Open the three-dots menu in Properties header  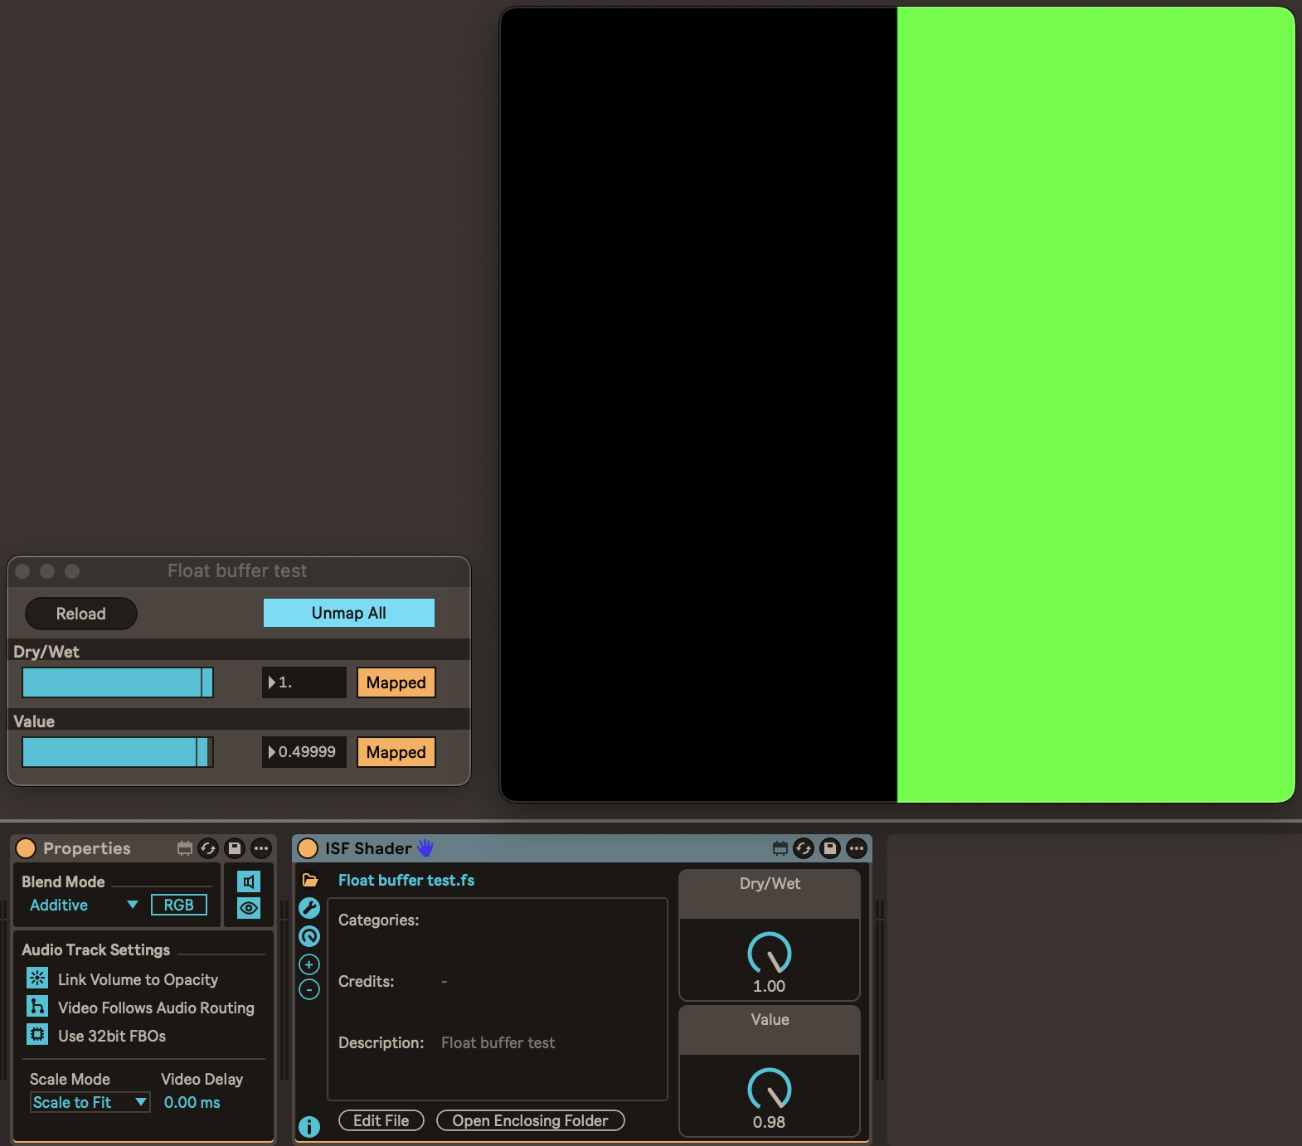[x=261, y=848]
